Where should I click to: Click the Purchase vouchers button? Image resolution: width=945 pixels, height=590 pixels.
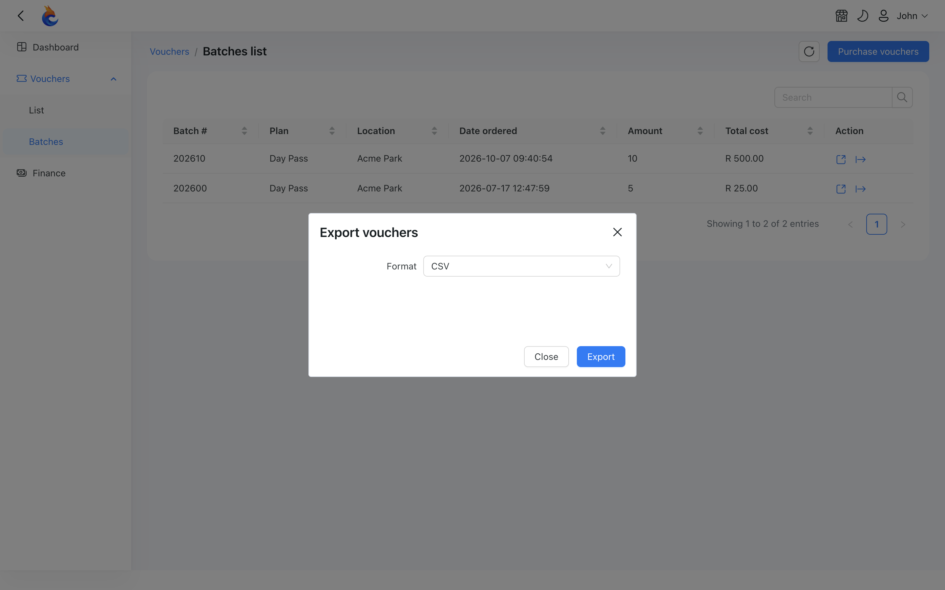tap(878, 51)
